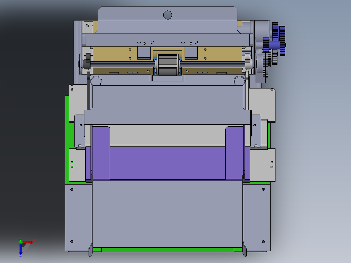Select the central pickup roller on the shaft
The width and height of the screenshot is (351, 263).
pyautogui.click(x=168, y=64)
